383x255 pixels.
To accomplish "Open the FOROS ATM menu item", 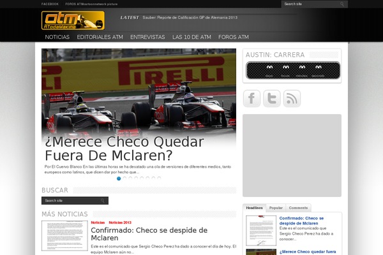I will (234, 37).
